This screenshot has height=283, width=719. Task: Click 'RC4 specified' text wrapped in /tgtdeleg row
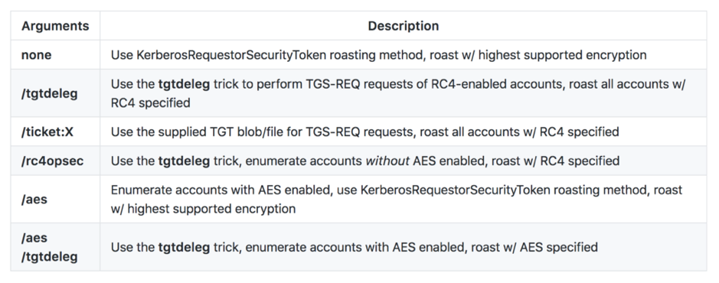[x=150, y=103]
